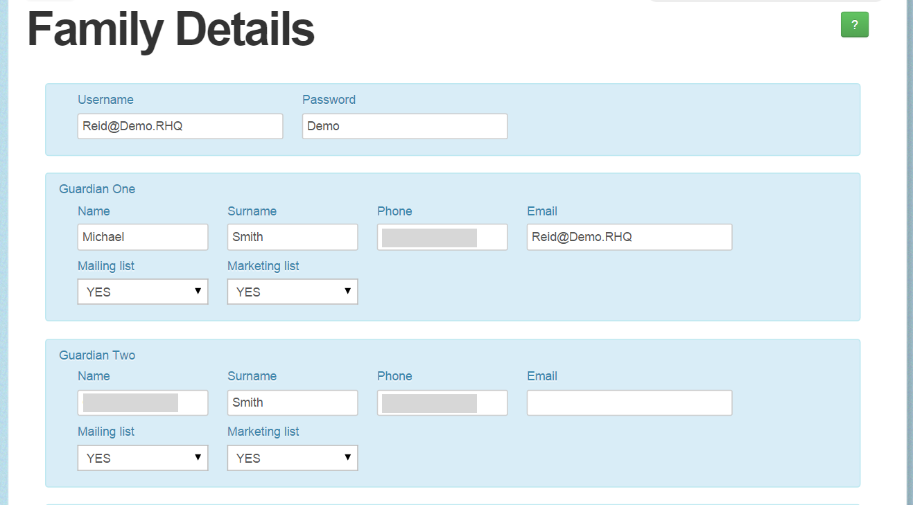Click Guardian Two's Phone label
The width and height of the screenshot is (913, 505).
pos(394,376)
